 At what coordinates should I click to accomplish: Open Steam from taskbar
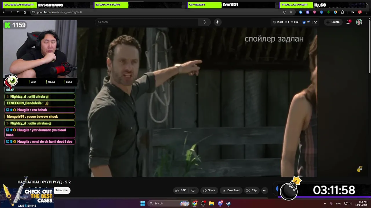point(228,203)
